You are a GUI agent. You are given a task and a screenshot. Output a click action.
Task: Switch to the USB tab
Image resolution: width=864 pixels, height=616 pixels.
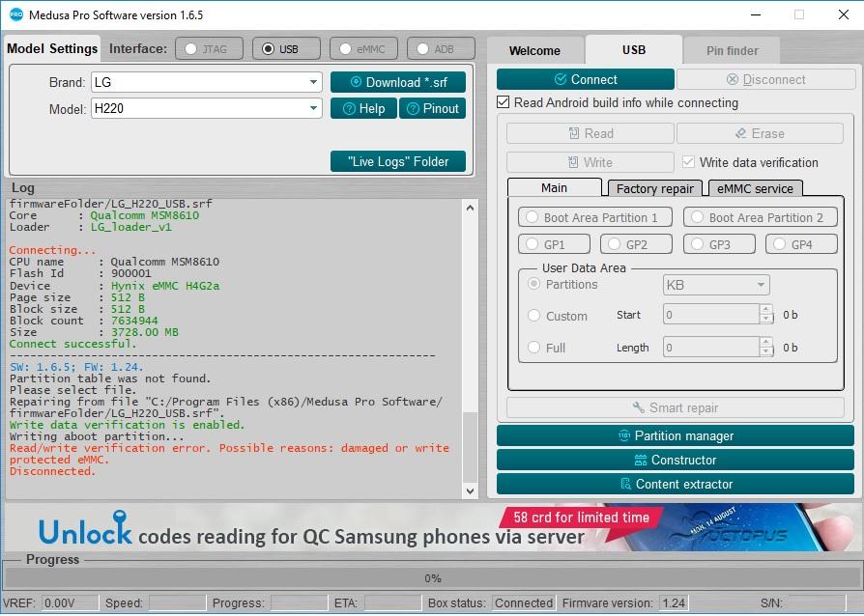coord(634,49)
